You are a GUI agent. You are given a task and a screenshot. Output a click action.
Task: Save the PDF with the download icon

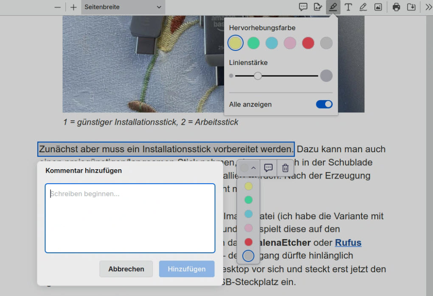click(x=411, y=7)
